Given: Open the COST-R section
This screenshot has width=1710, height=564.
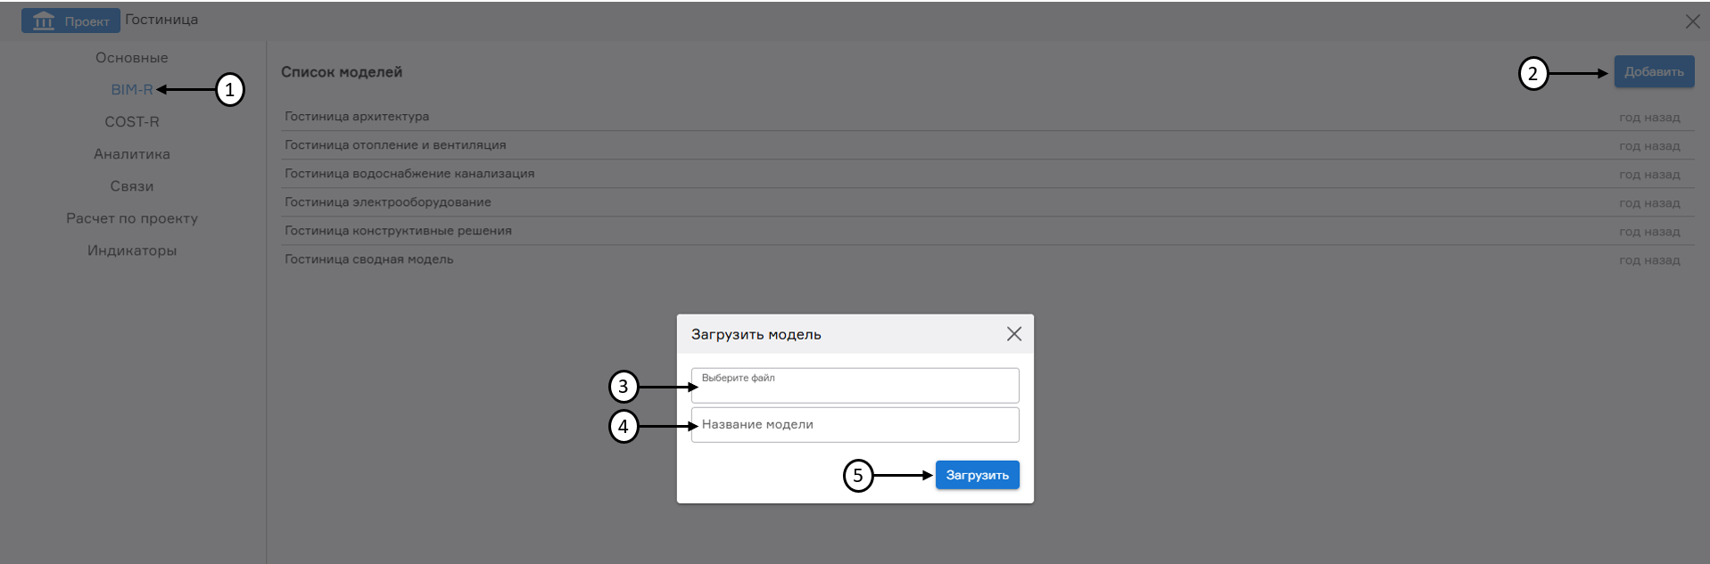Looking at the screenshot, I should tap(130, 121).
